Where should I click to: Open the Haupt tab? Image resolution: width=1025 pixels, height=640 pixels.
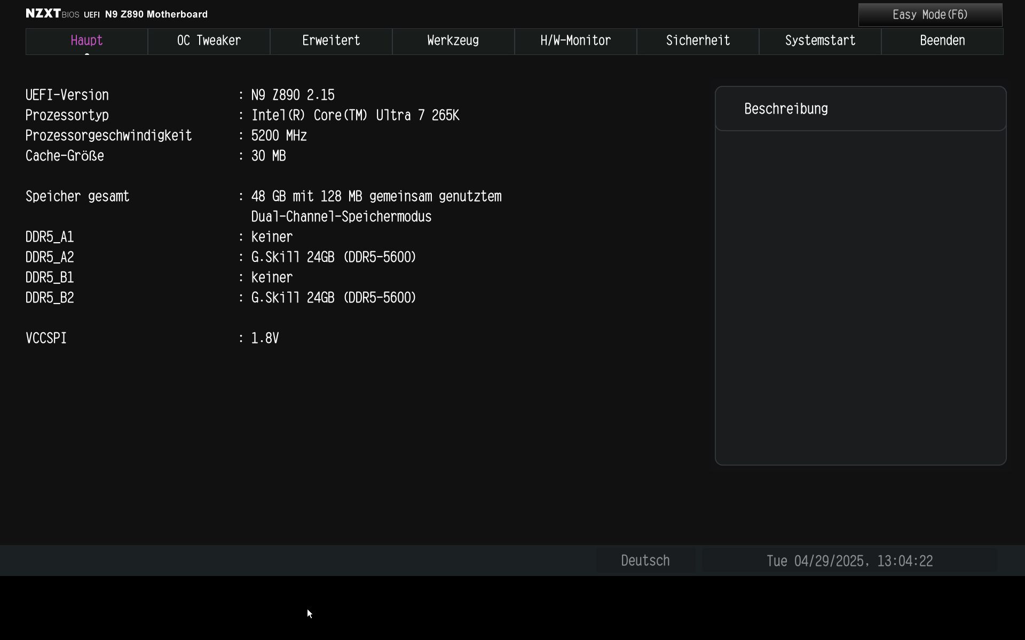86,41
